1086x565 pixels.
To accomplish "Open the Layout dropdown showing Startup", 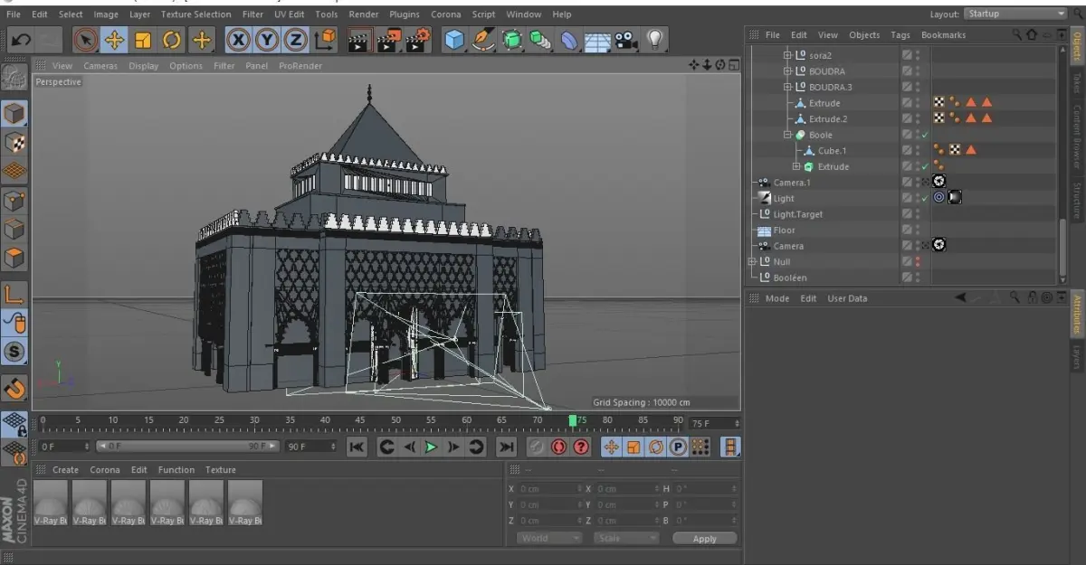I will click(1015, 14).
